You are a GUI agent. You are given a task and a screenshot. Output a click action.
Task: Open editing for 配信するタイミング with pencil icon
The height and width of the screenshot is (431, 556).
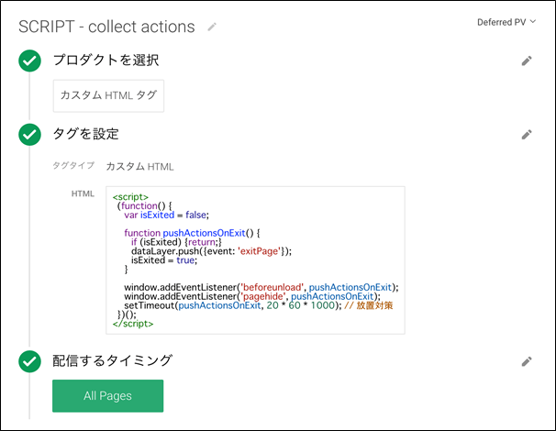[526, 362]
